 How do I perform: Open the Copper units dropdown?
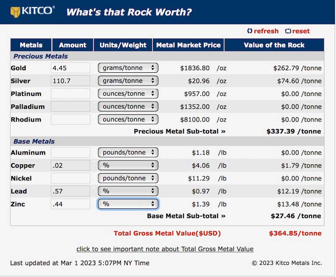[128, 165]
